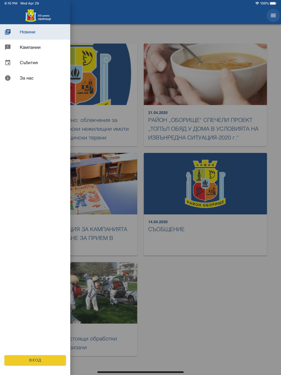Click the За нас info icon
The image size is (281, 375).
(x=8, y=78)
